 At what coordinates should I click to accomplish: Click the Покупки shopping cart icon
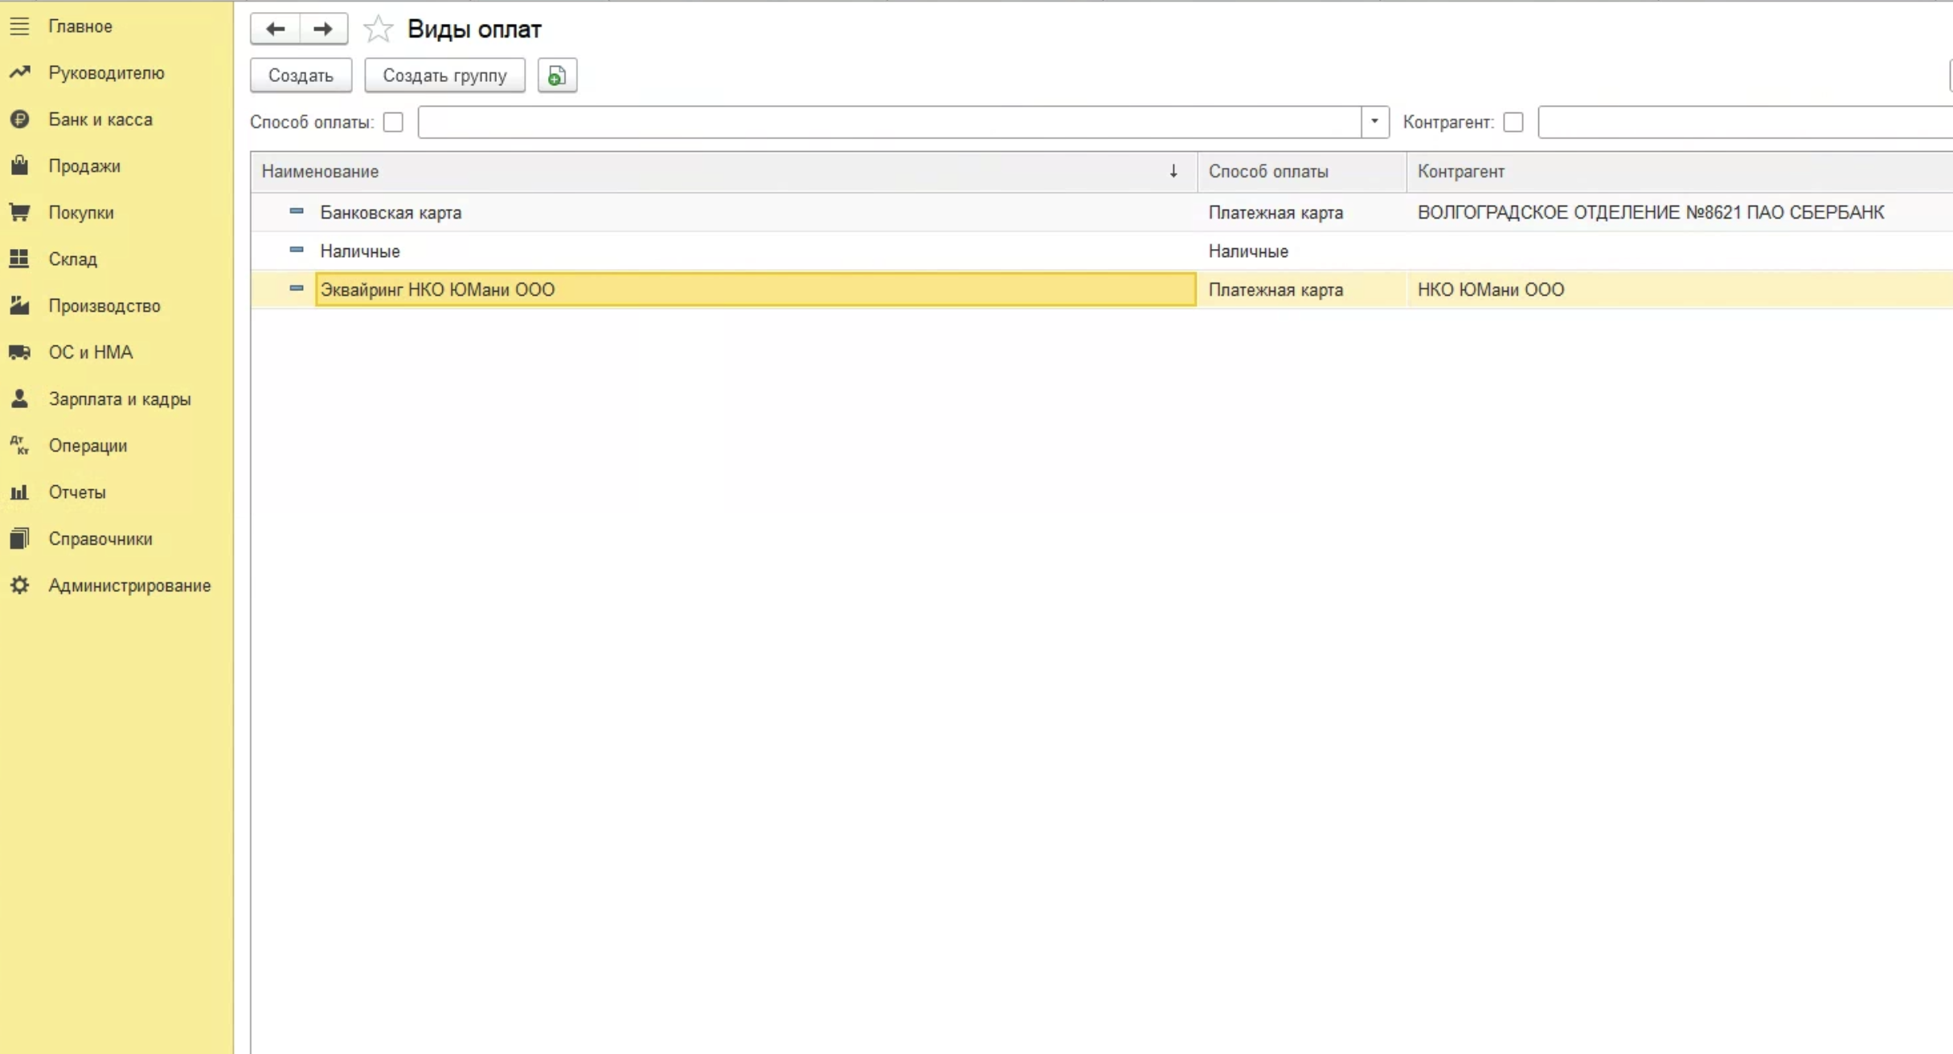click(x=19, y=213)
